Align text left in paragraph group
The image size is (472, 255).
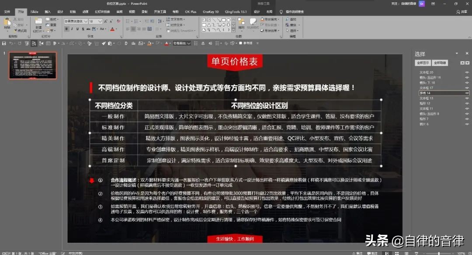pyautogui.click(x=128, y=29)
